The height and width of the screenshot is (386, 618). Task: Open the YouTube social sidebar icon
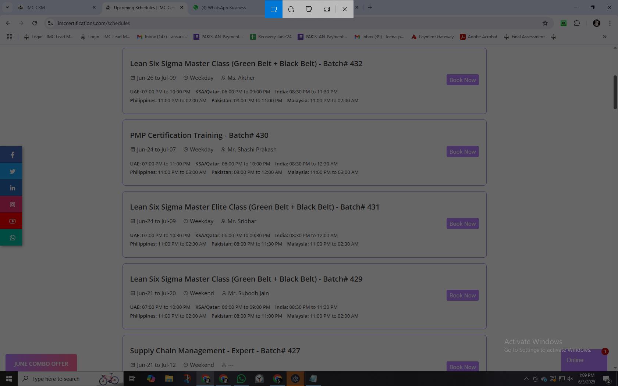tap(11, 221)
